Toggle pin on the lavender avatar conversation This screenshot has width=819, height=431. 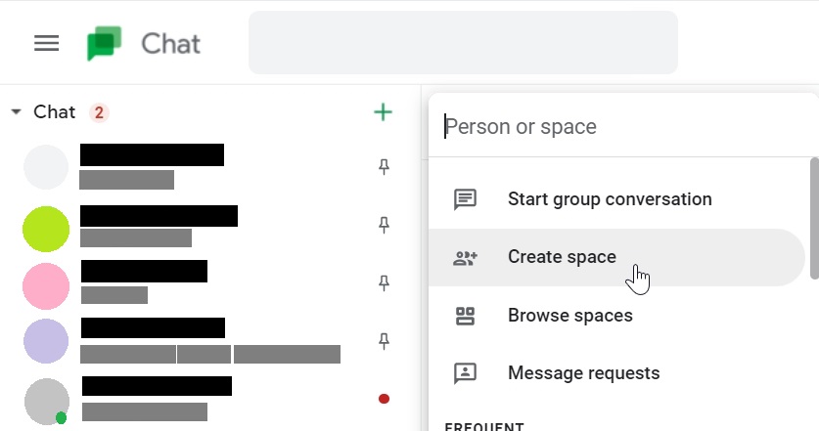(x=384, y=341)
